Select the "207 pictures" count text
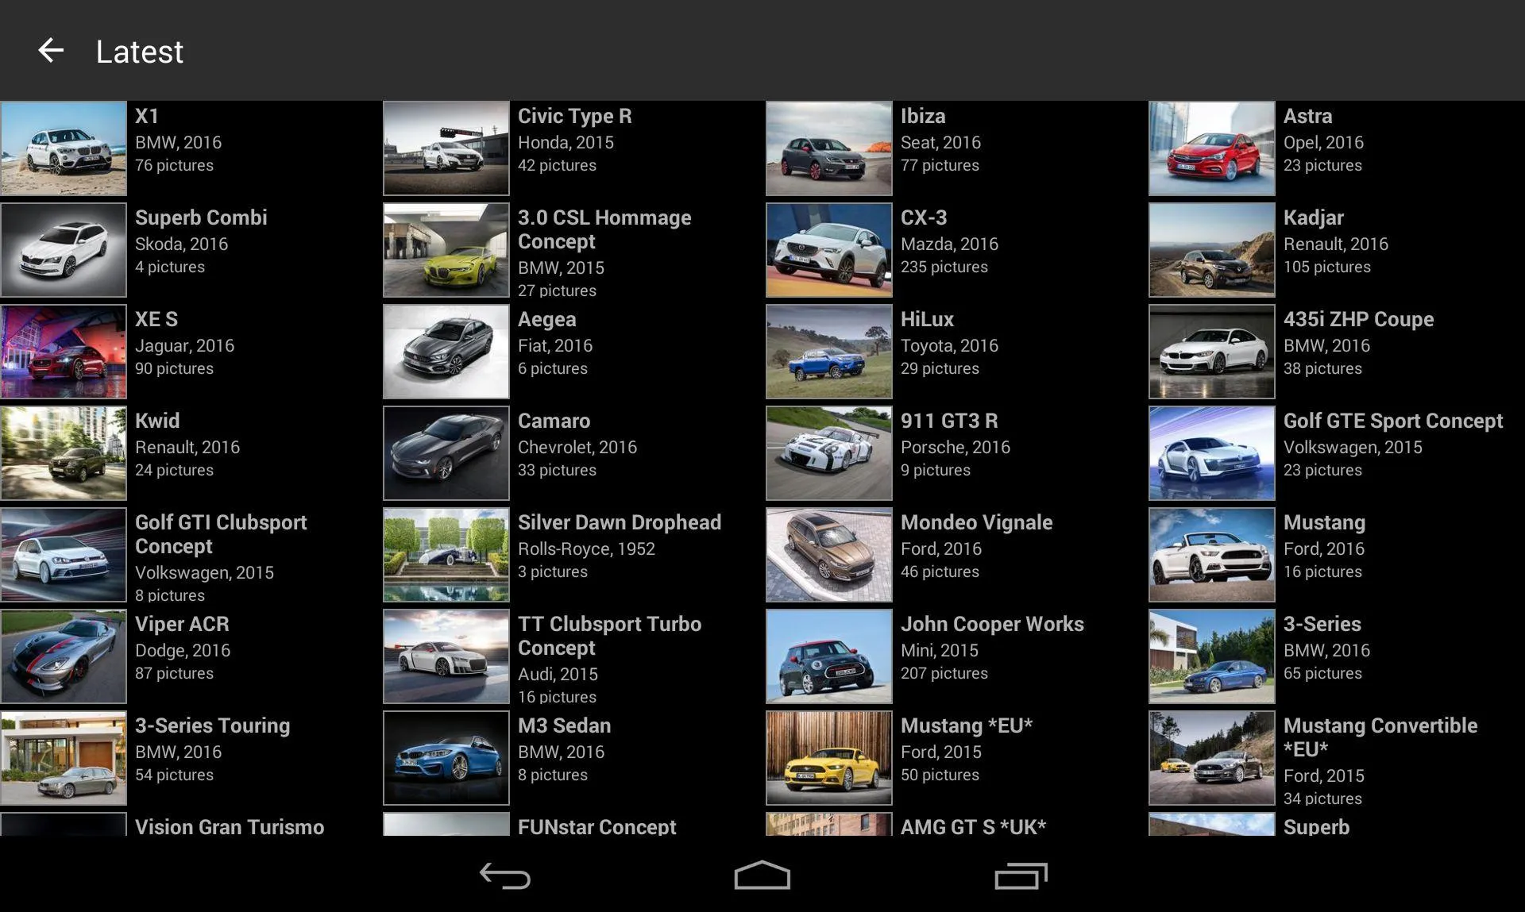The image size is (1525, 912). pyautogui.click(x=944, y=673)
